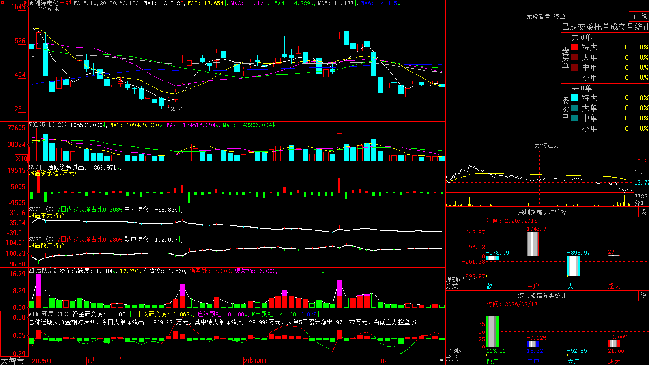Click the green down-arrow marker in the AI活跃度2 panel
Screen dimensions: 649x365
pos(323,271)
